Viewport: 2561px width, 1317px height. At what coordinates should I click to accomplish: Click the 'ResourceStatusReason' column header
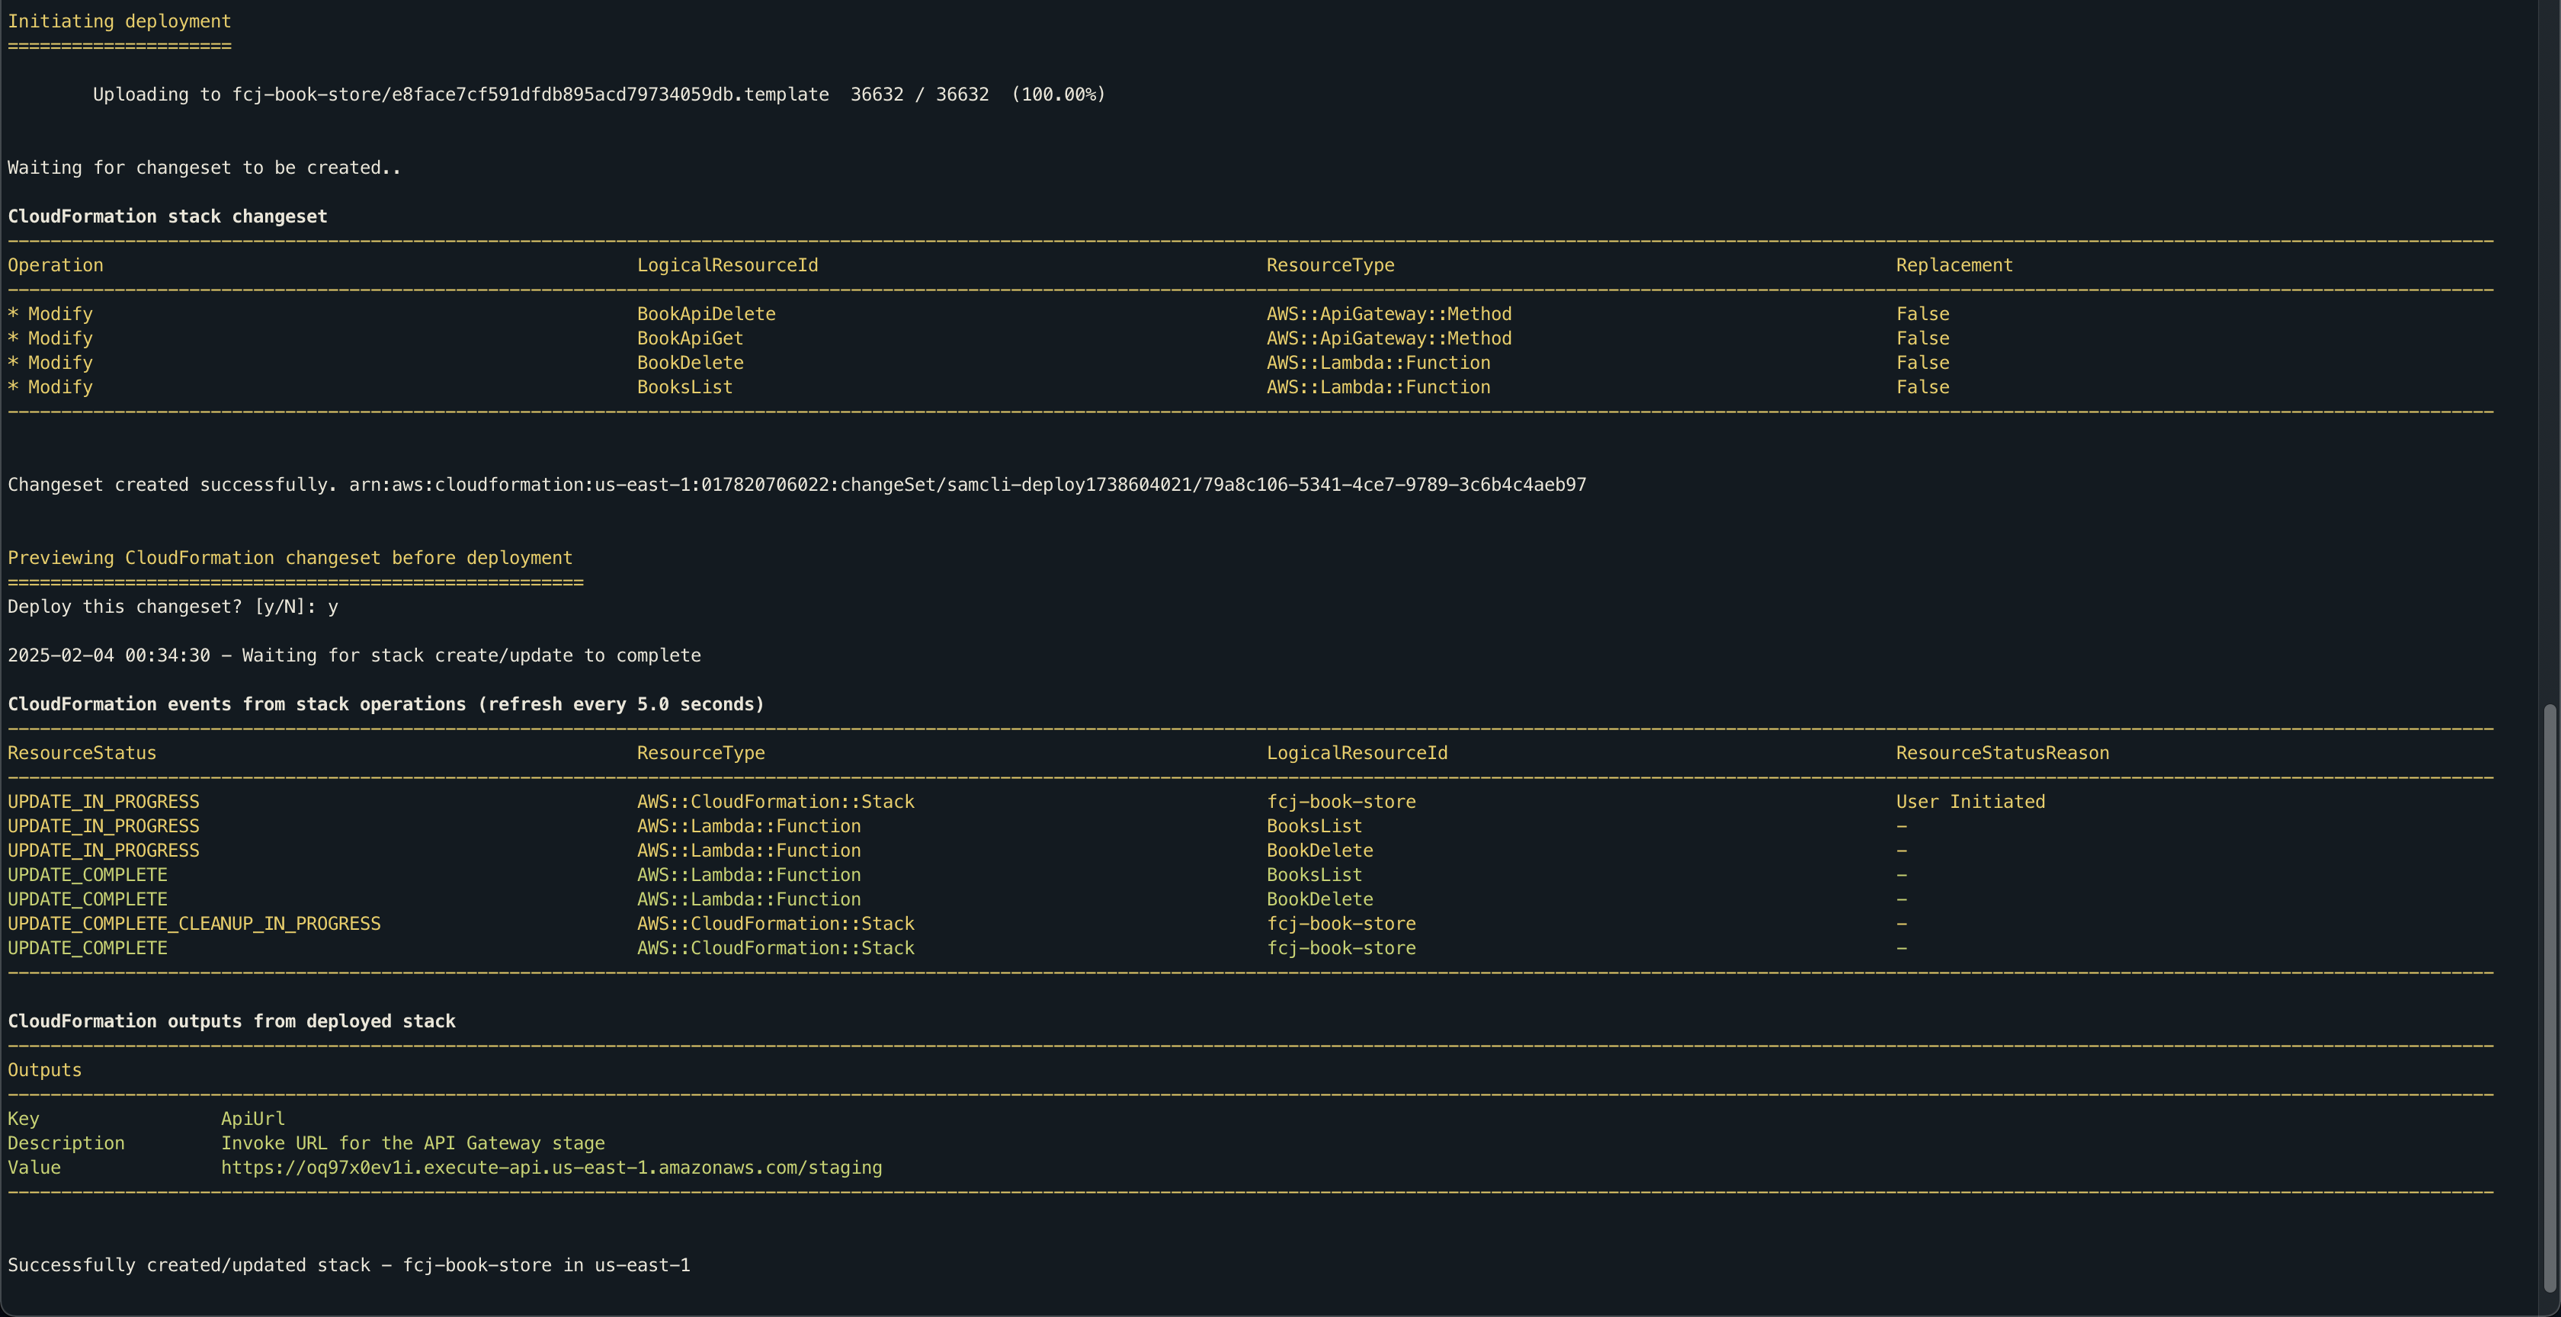[2002, 754]
